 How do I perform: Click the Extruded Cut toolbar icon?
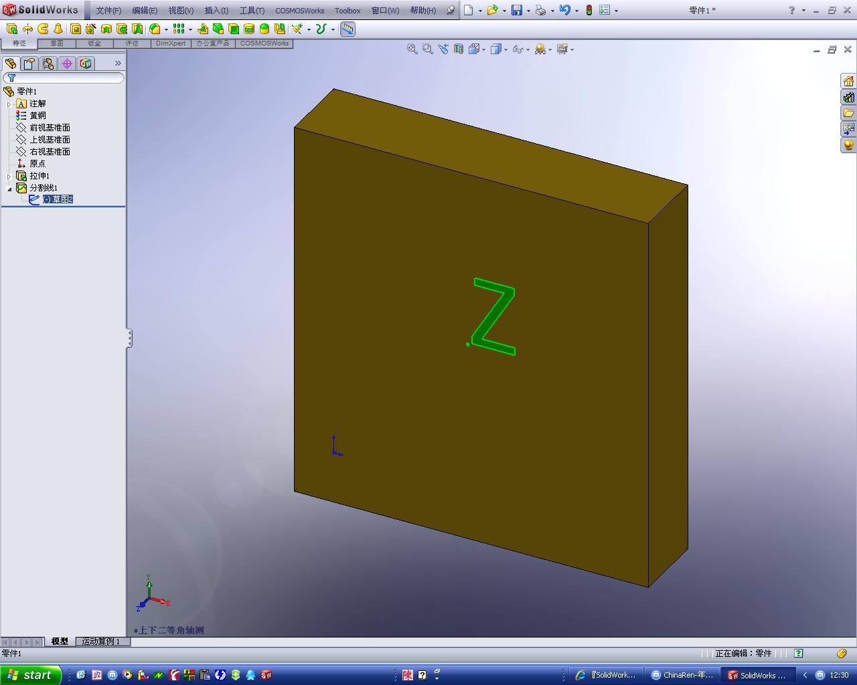coord(76,29)
